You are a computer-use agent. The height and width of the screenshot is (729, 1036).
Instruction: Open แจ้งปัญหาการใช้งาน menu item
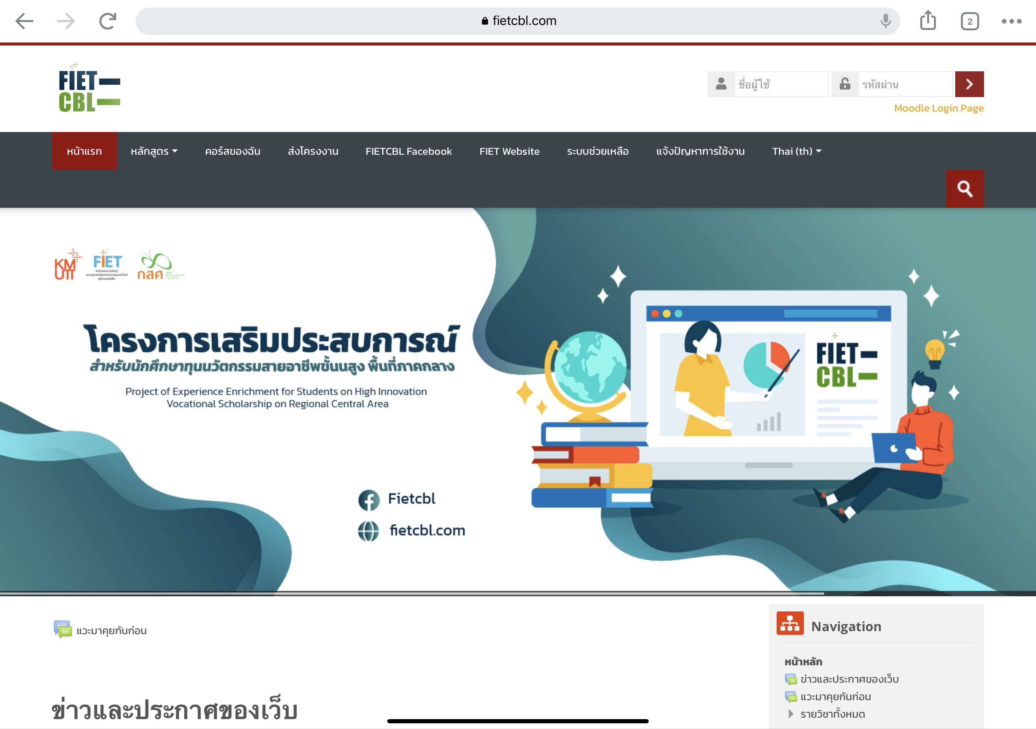click(x=700, y=151)
